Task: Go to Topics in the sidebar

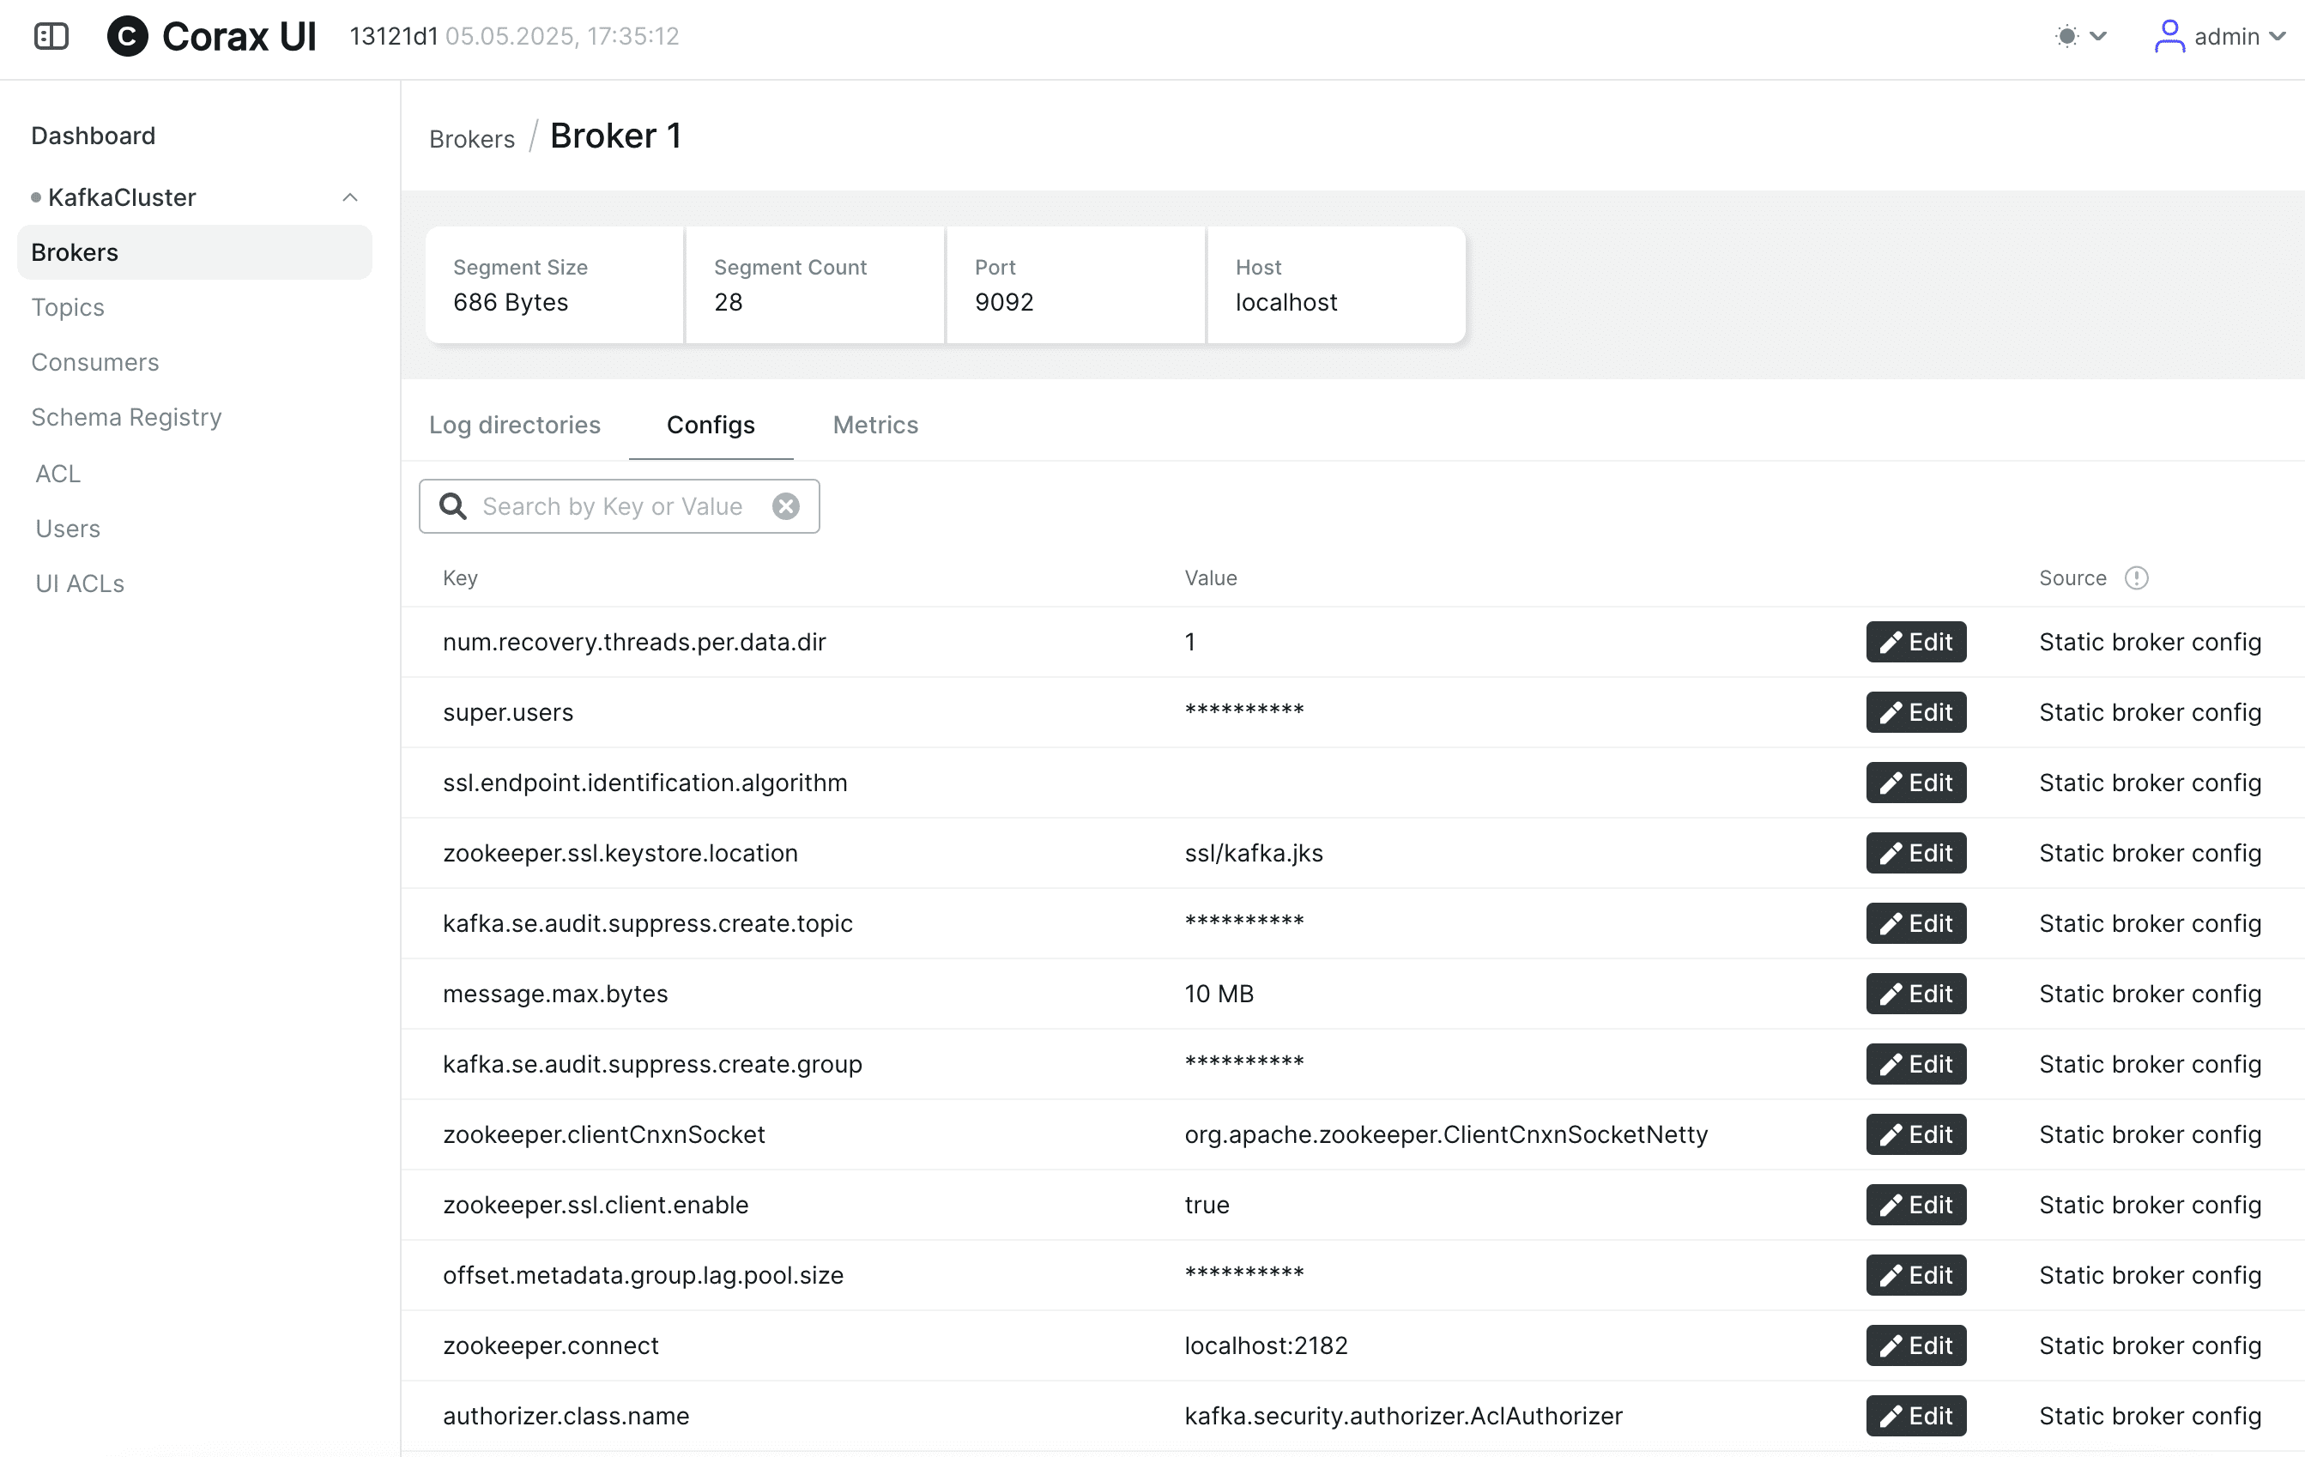Action: pyautogui.click(x=67, y=307)
